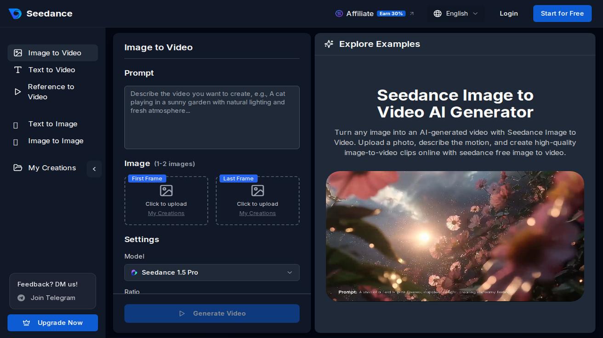Click the Affiliate purple circle icon
603x338 pixels.
339,14
